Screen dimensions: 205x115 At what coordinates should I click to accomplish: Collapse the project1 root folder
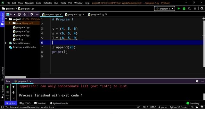coord(6,19)
